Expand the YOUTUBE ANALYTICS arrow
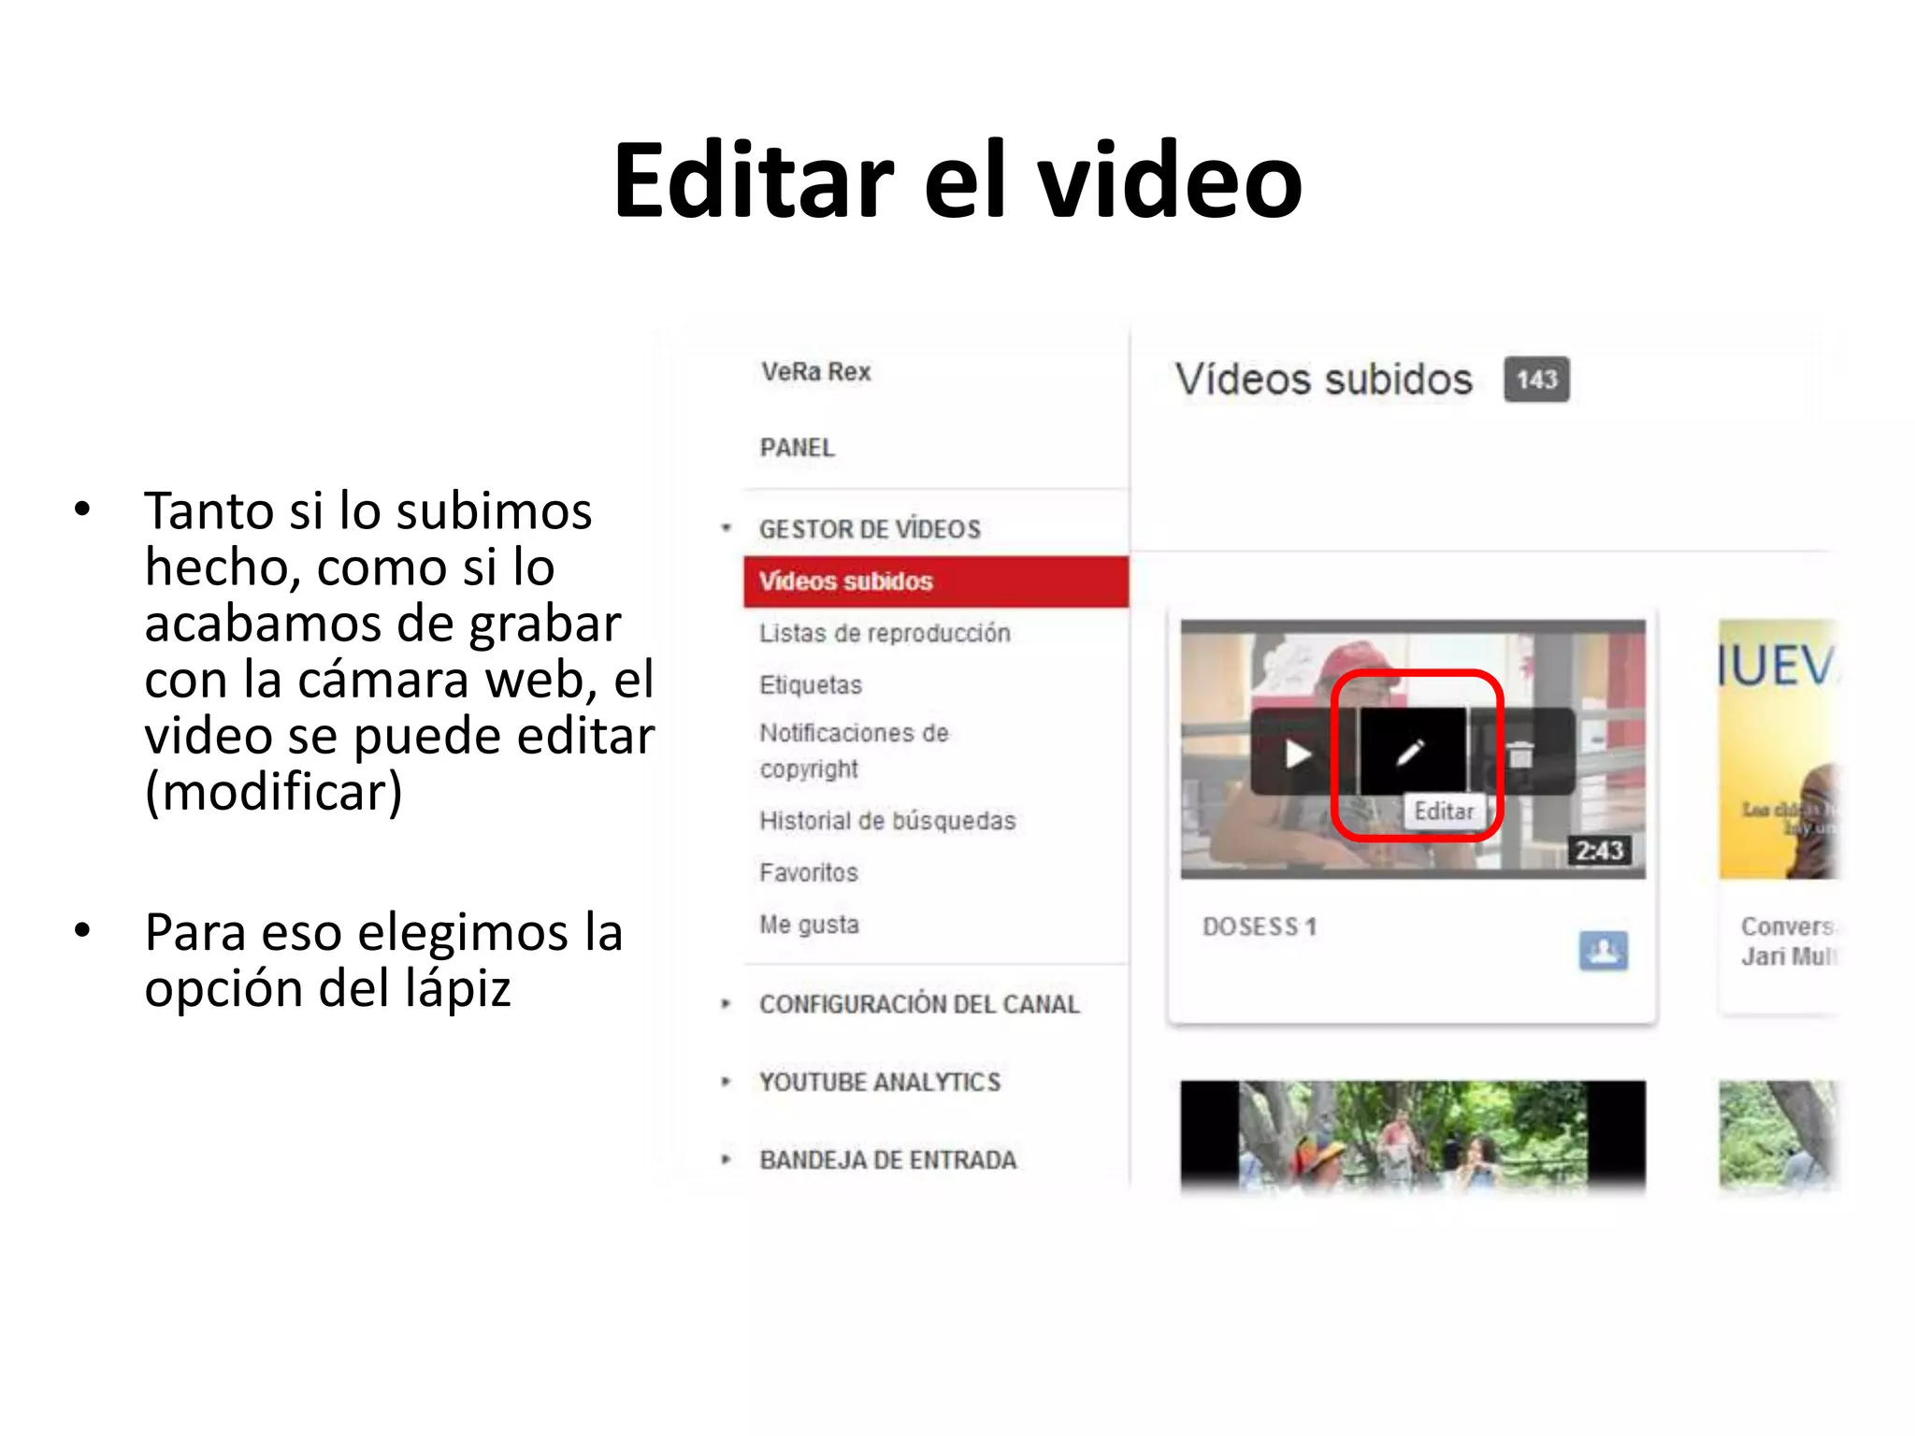 tap(726, 1082)
